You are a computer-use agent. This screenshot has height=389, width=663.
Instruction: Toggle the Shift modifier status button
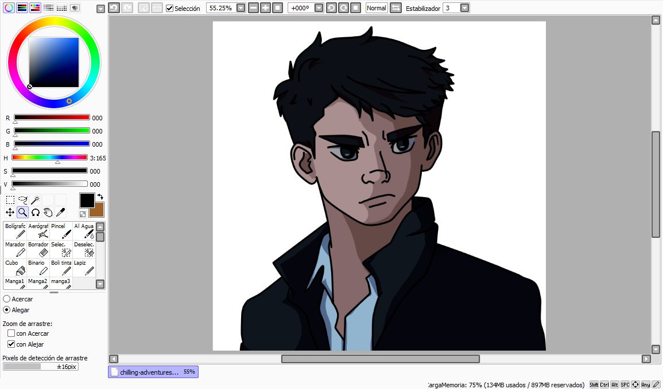pos(594,384)
